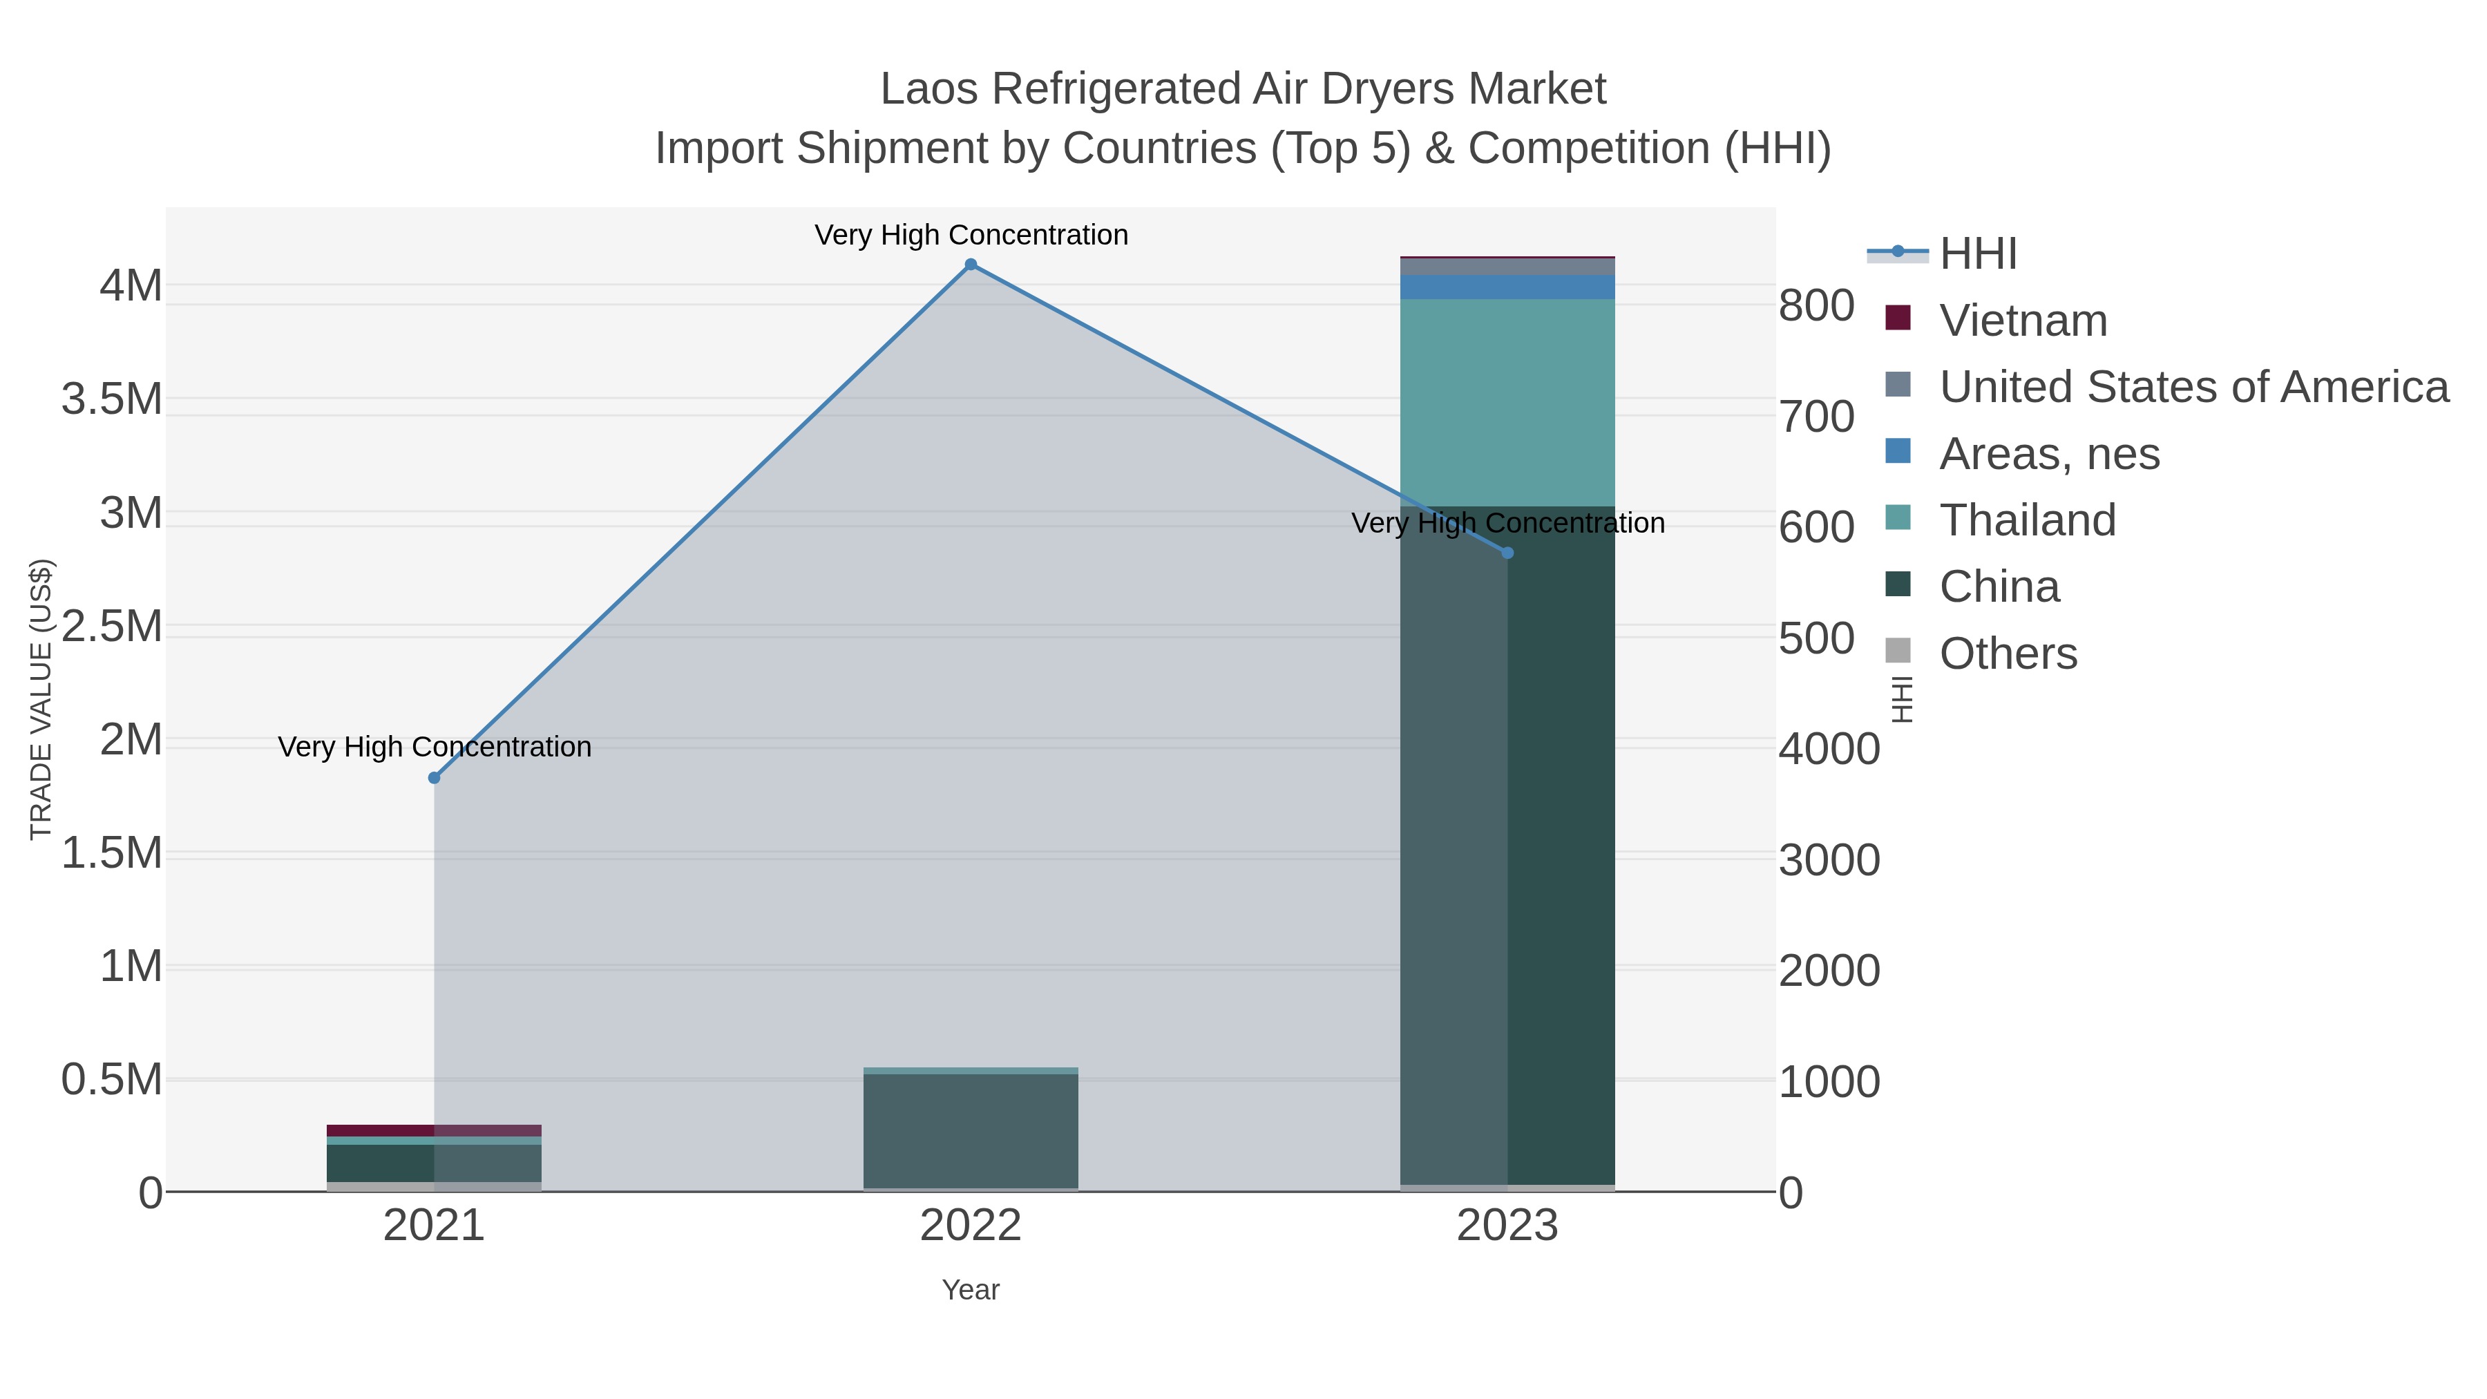Screen dimensions: 2487x1399
Task: Click the 'Very High Concentration' label at 2023
Action: (x=1508, y=523)
